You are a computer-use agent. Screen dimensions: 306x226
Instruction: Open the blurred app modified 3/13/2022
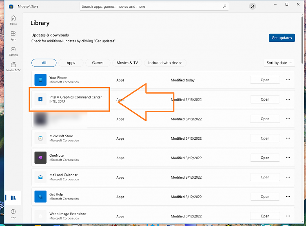265,119
